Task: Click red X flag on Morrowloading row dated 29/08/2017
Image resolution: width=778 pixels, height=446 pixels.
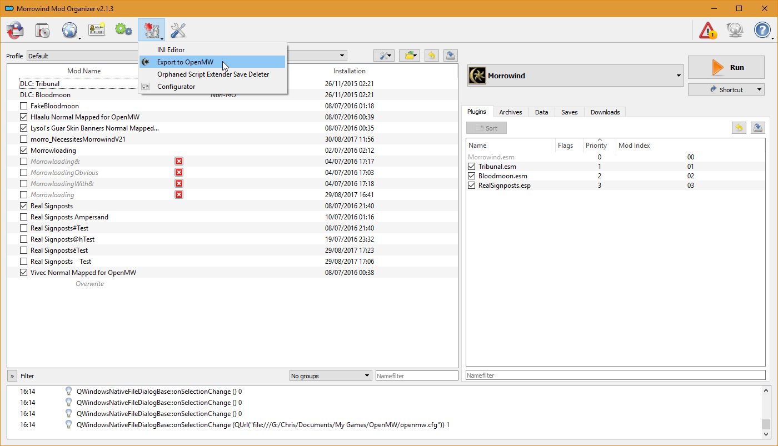Action: point(179,194)
